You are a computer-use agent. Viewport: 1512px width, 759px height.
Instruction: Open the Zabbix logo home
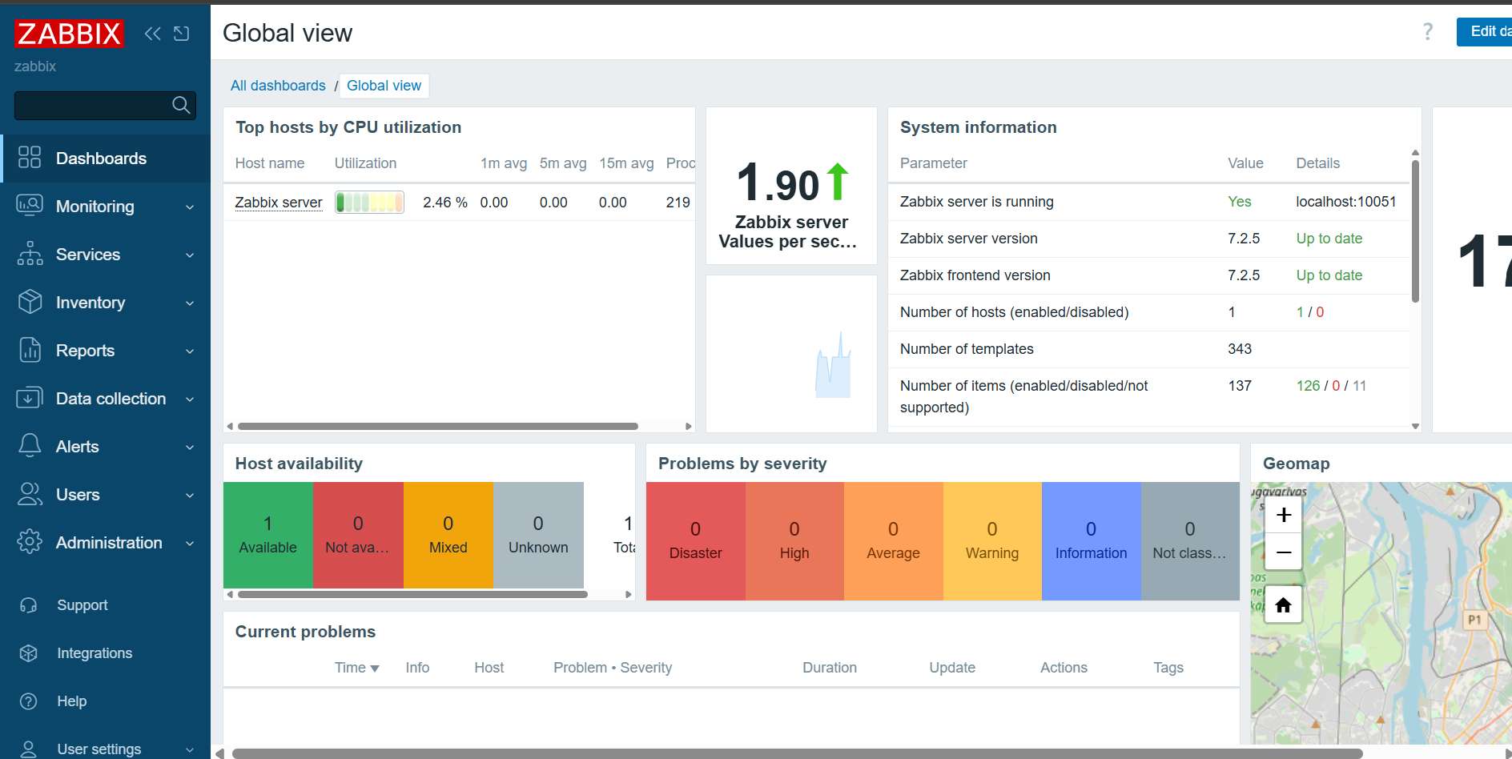[x=69, y=34]
